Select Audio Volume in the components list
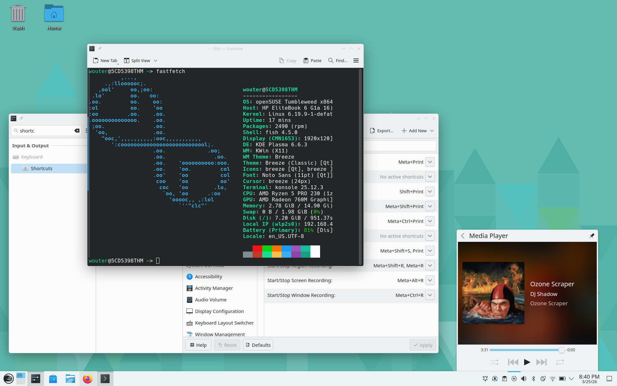Image resolution: width=617 pixels, height=386 pixels. (x=210, y=300)
